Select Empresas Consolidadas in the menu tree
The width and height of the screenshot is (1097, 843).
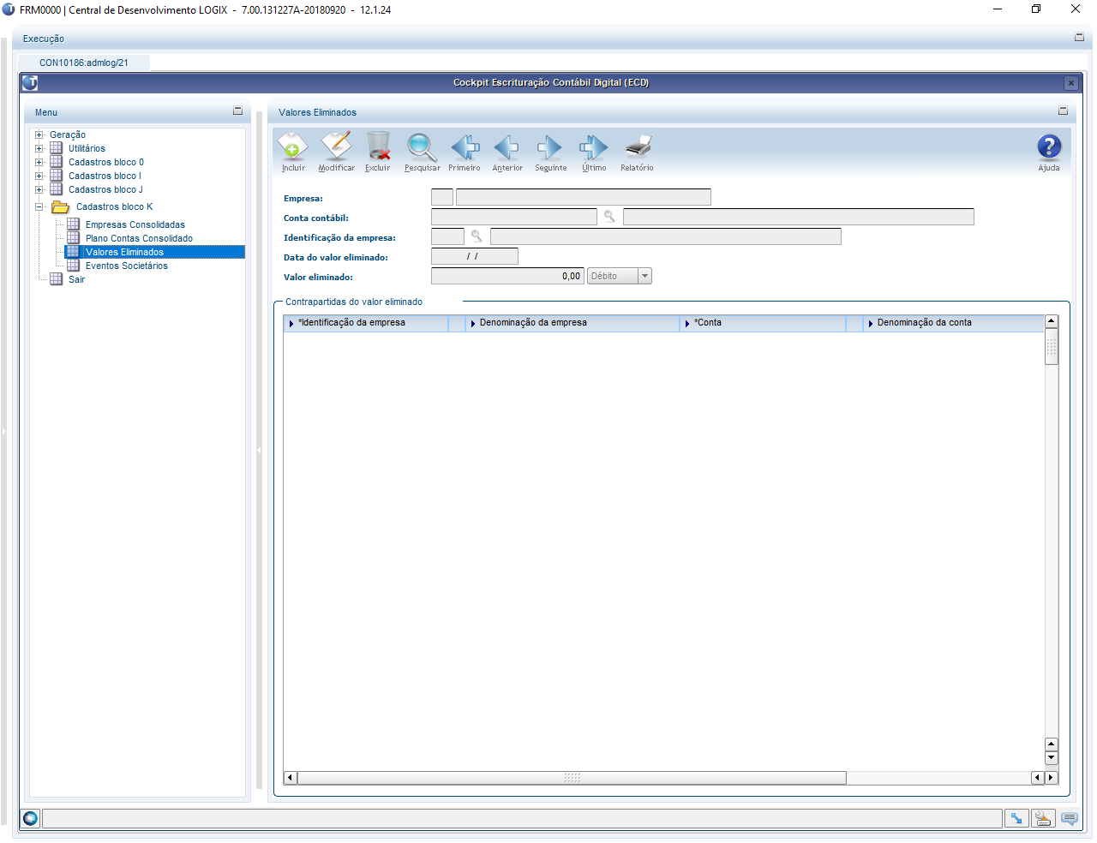(135, 224)
